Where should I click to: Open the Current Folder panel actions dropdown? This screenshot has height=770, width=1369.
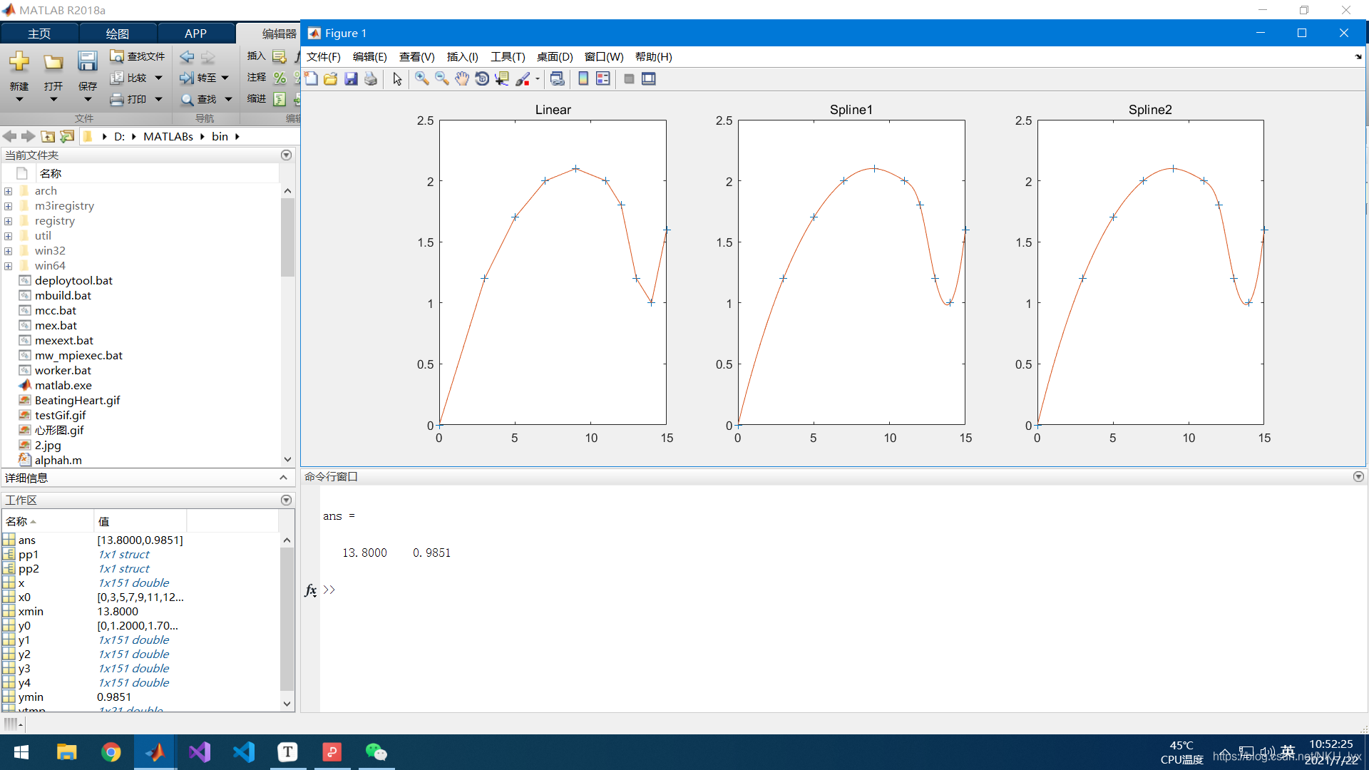pos(286,155)
